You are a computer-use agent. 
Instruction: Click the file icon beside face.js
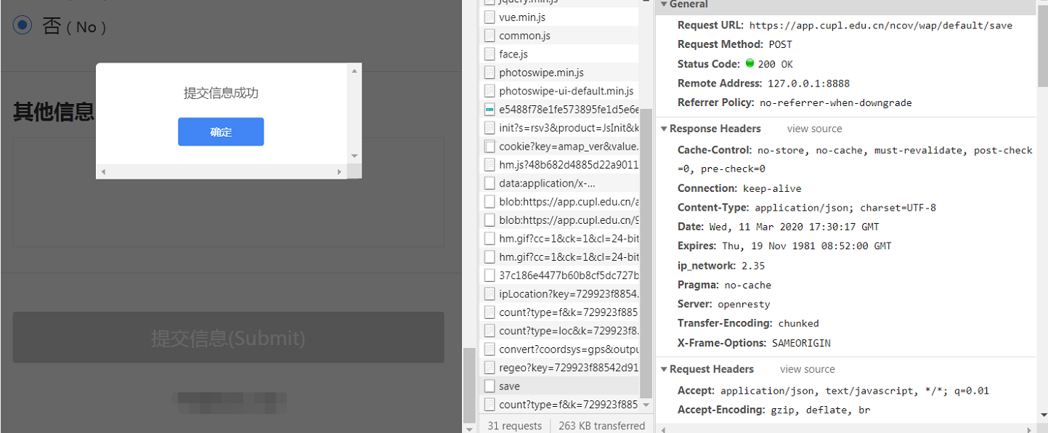click(490, 54)
